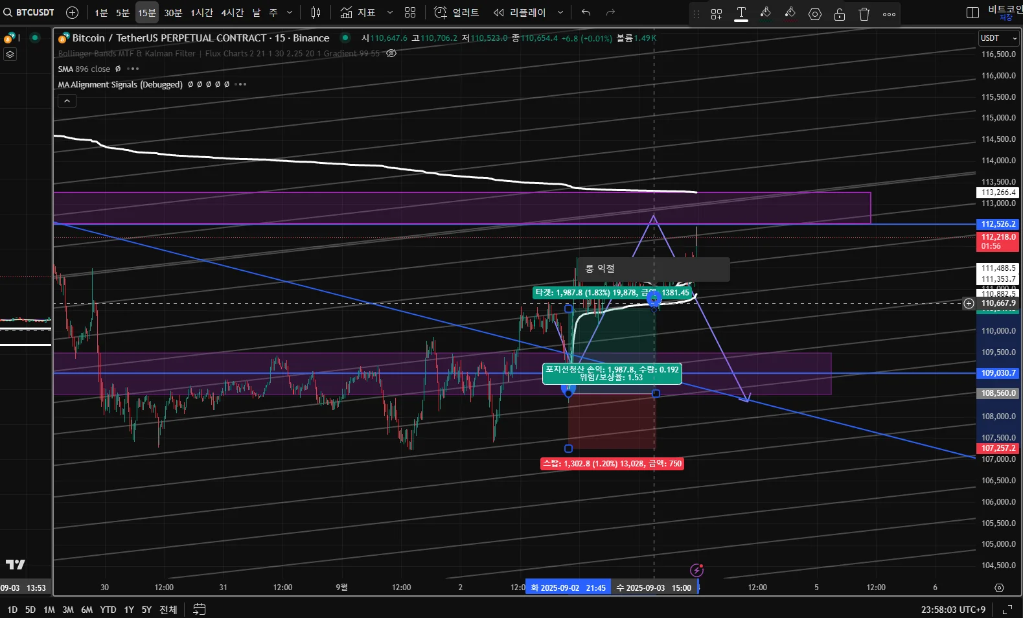Expand the indicators favorites dropdown arrow
1023x618 pixels.
389,12
